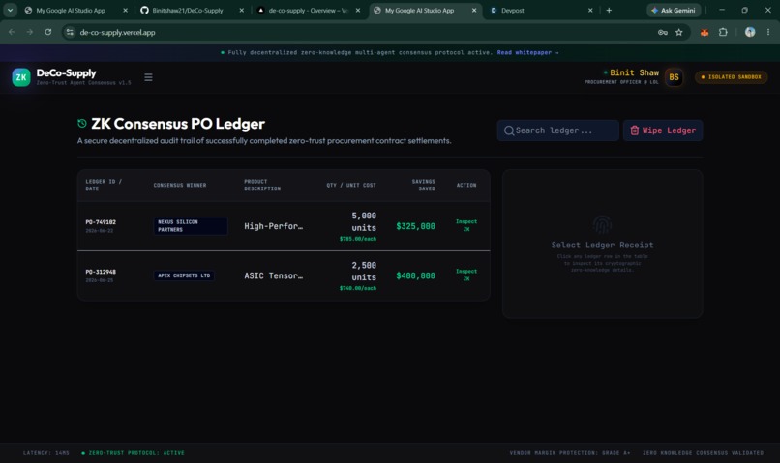Click the address bar URL de-co-supply.vercel.app

[117, 32]
